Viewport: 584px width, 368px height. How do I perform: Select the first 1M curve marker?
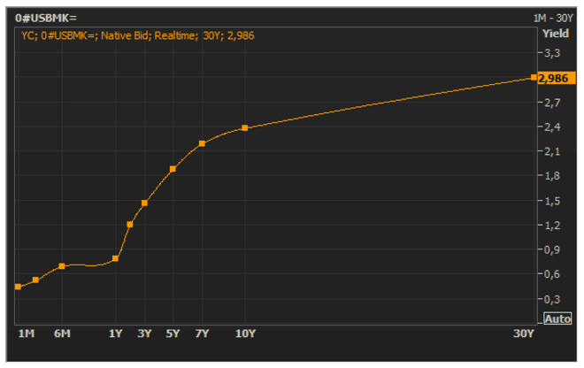[x=18, y=287]
